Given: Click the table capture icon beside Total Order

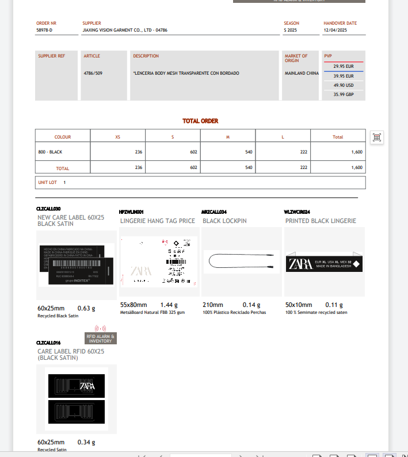Looking at the screenshot, I should click(x=377, y=137).
